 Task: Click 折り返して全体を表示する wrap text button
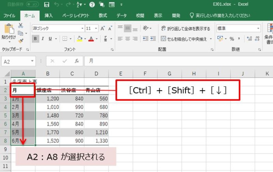[186, 29]
